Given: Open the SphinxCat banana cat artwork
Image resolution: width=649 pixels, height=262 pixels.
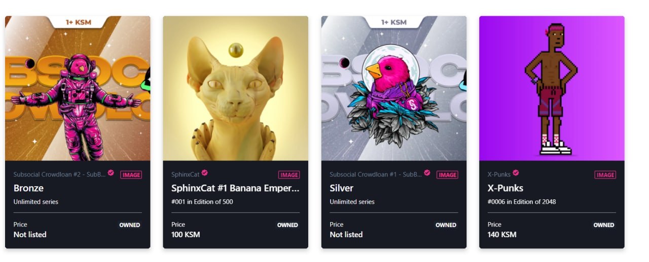Looking at the screenshot, I should coord(236,89).
